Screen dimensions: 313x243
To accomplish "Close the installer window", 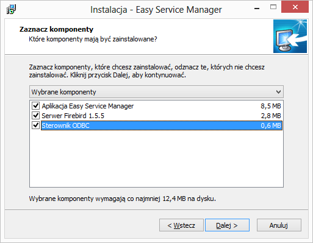I will pyautogui.click(x=295, y=7).
